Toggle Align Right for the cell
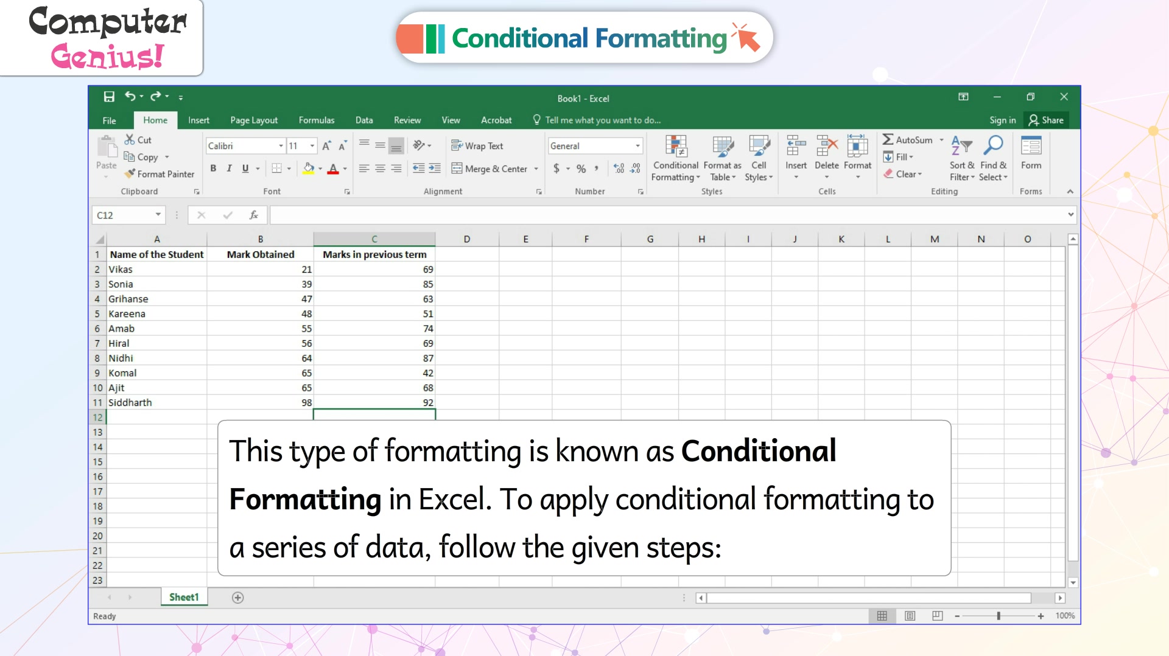 point(396,169)
